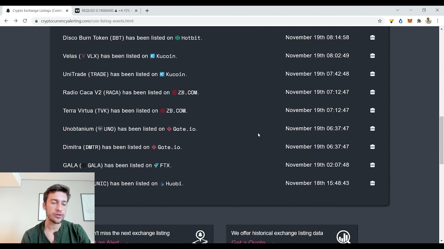The width and height of the screenshot is (444, 249).
Task: Remove the Dimitra DMTR listing entry
Action: coord(373,147)
